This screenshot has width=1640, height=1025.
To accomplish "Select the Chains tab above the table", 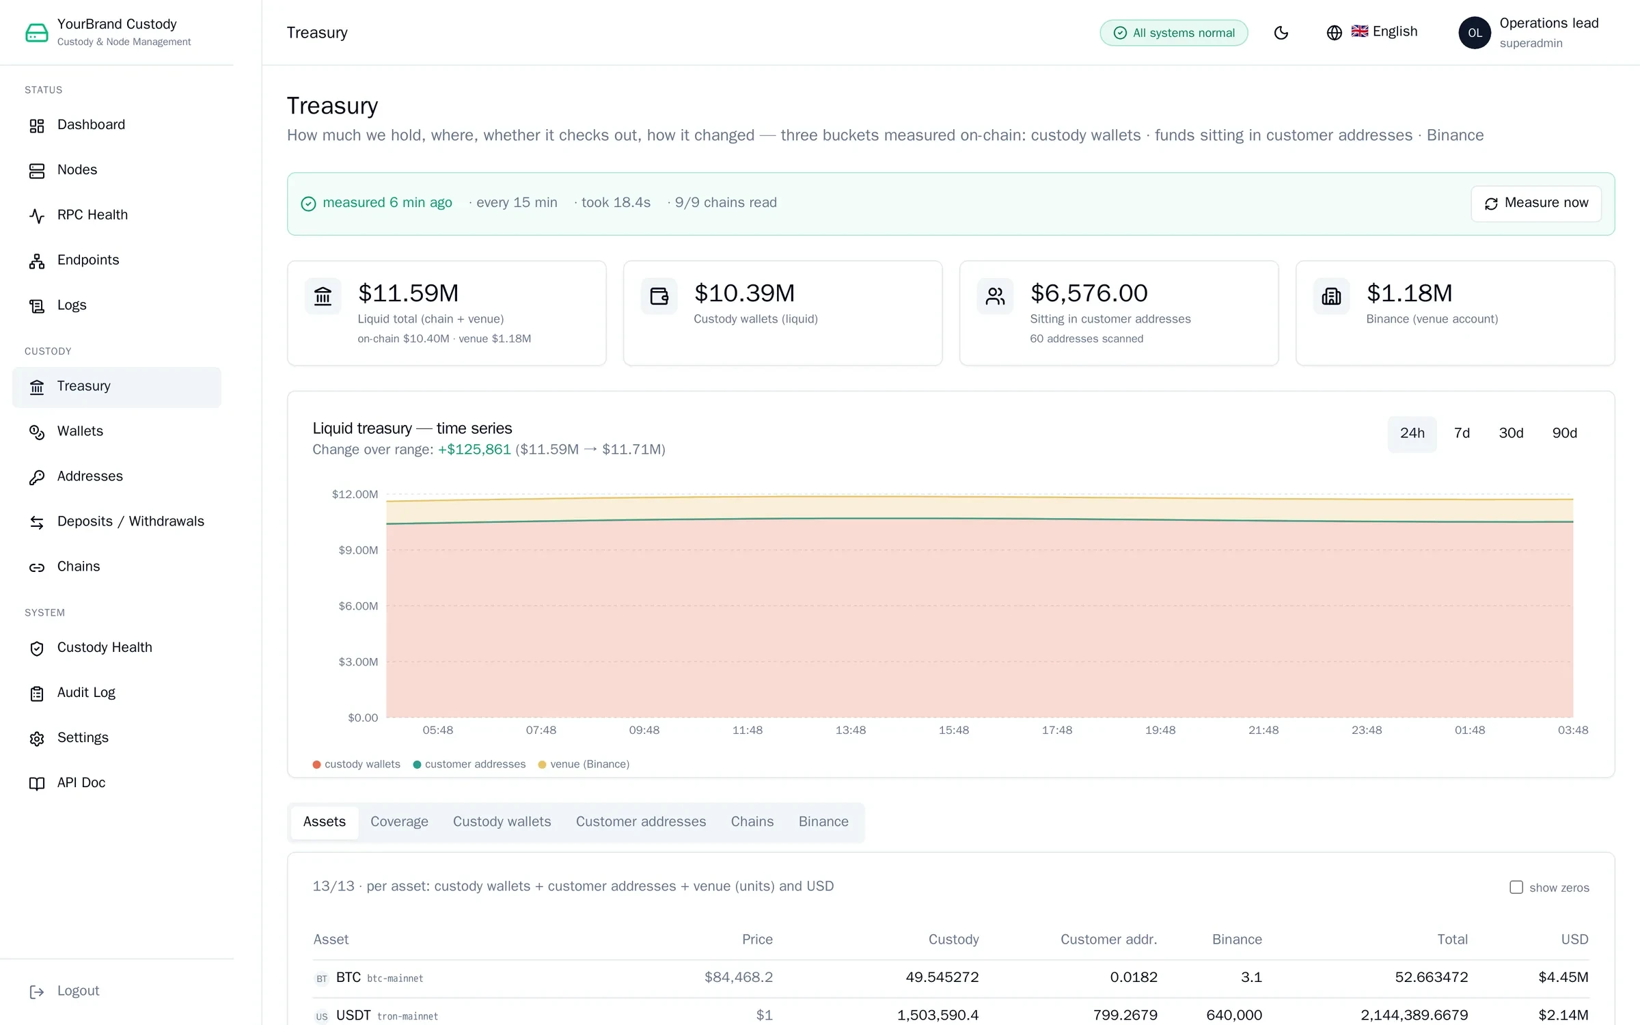I will tap(752, 821).
